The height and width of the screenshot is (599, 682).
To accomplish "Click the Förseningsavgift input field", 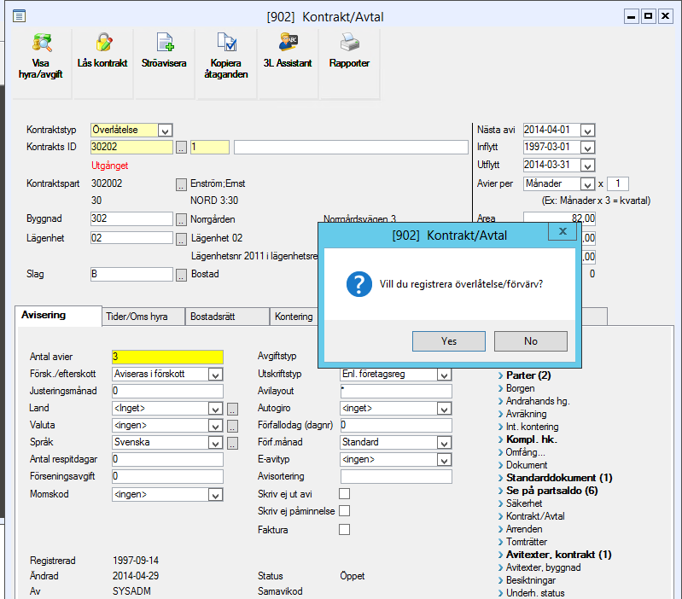I will point(167,476).
